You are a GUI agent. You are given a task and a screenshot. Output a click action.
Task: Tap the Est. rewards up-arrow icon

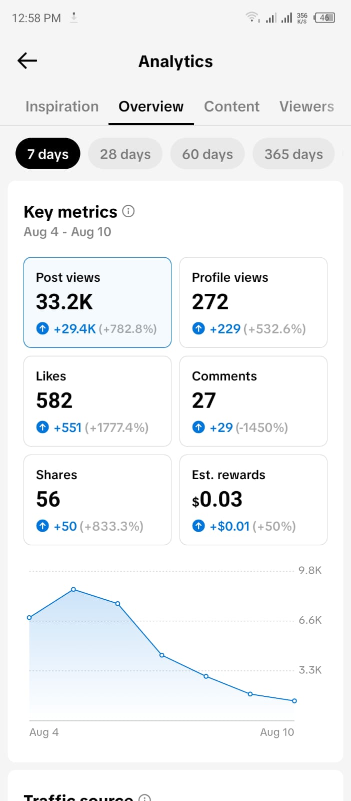pyautogui.click(x=198, y=526)
